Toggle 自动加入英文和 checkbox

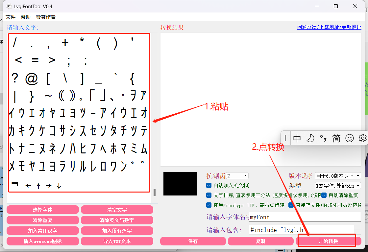(x=209, y=185)
